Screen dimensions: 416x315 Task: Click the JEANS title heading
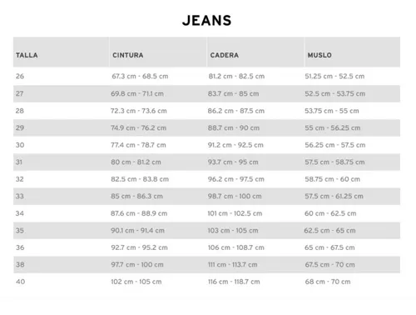207,21
